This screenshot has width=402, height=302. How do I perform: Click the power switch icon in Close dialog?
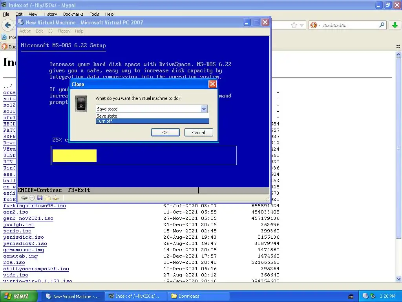tap(81, 103)
